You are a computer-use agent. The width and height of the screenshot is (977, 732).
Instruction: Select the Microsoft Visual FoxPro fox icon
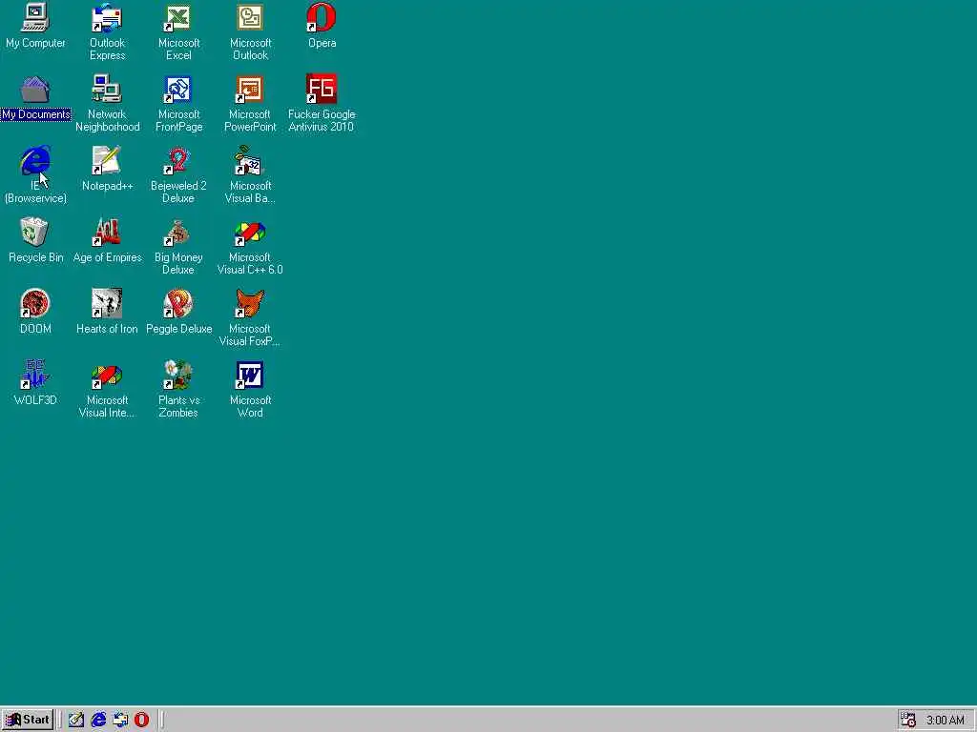pyautogui.click(x=250, y=303)
